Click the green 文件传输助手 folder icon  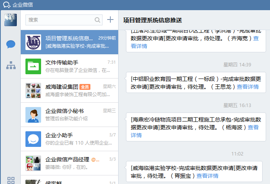[x=33, y=66]
